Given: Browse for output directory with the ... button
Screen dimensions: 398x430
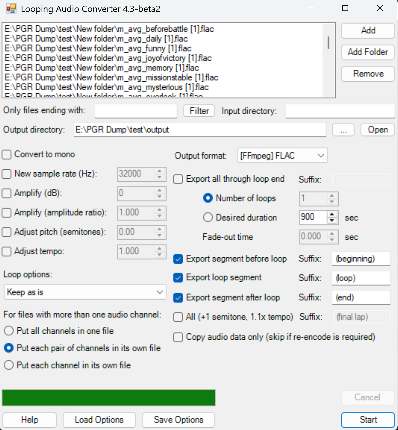Looking at the screenshot, I should pyautogui.click(x=343, y=130).
